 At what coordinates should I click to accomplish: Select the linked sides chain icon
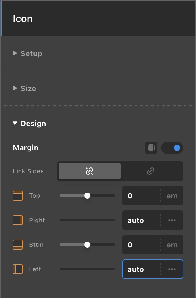(x=151, y=171)
